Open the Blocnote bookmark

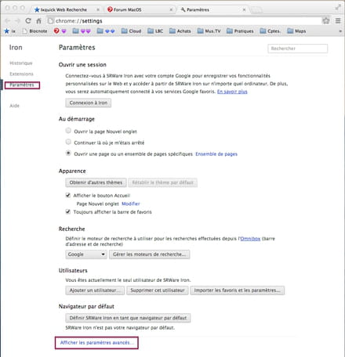(x=34, y=31)
